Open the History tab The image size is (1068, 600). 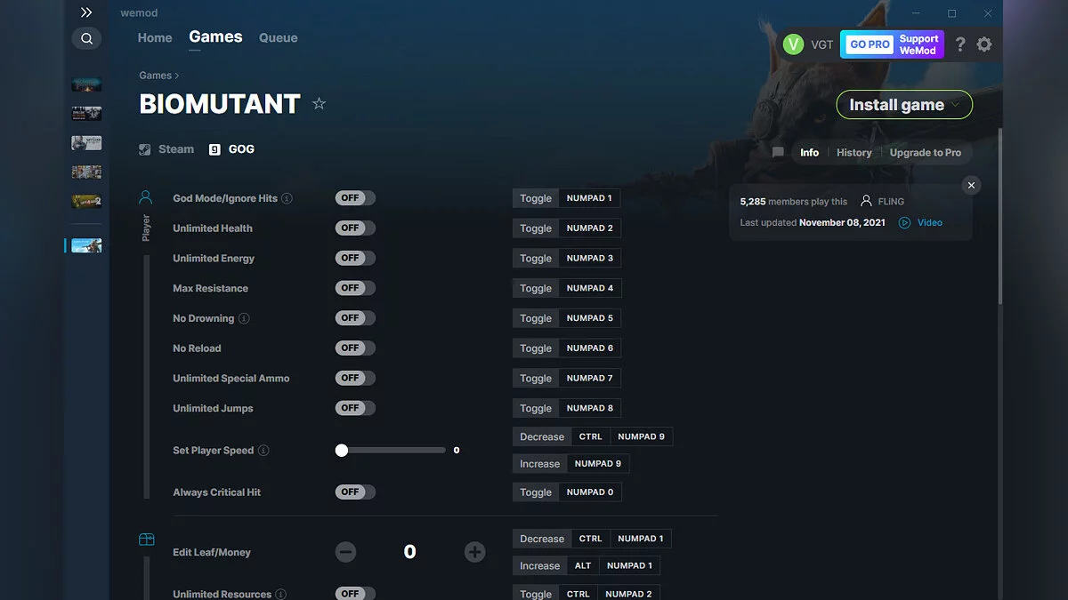(854, 153)
